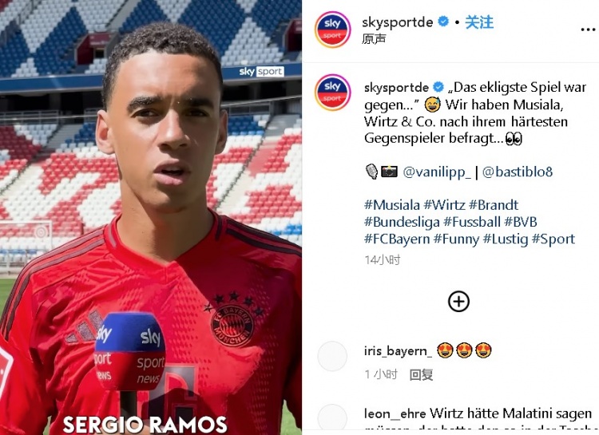Image resolution: width=599 pixels, height=435 pixels.
Task: Click the iris_bayern_ username
Action: click(x=398, y=350)
